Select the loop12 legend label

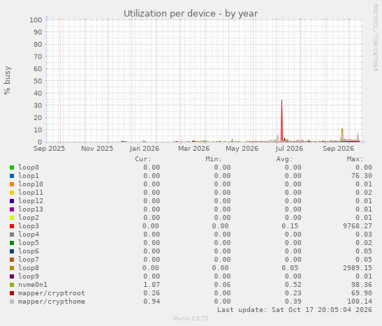(31, 200)
